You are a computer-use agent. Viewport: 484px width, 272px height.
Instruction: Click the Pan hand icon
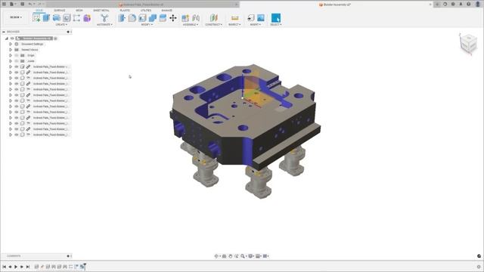point(230,256)
